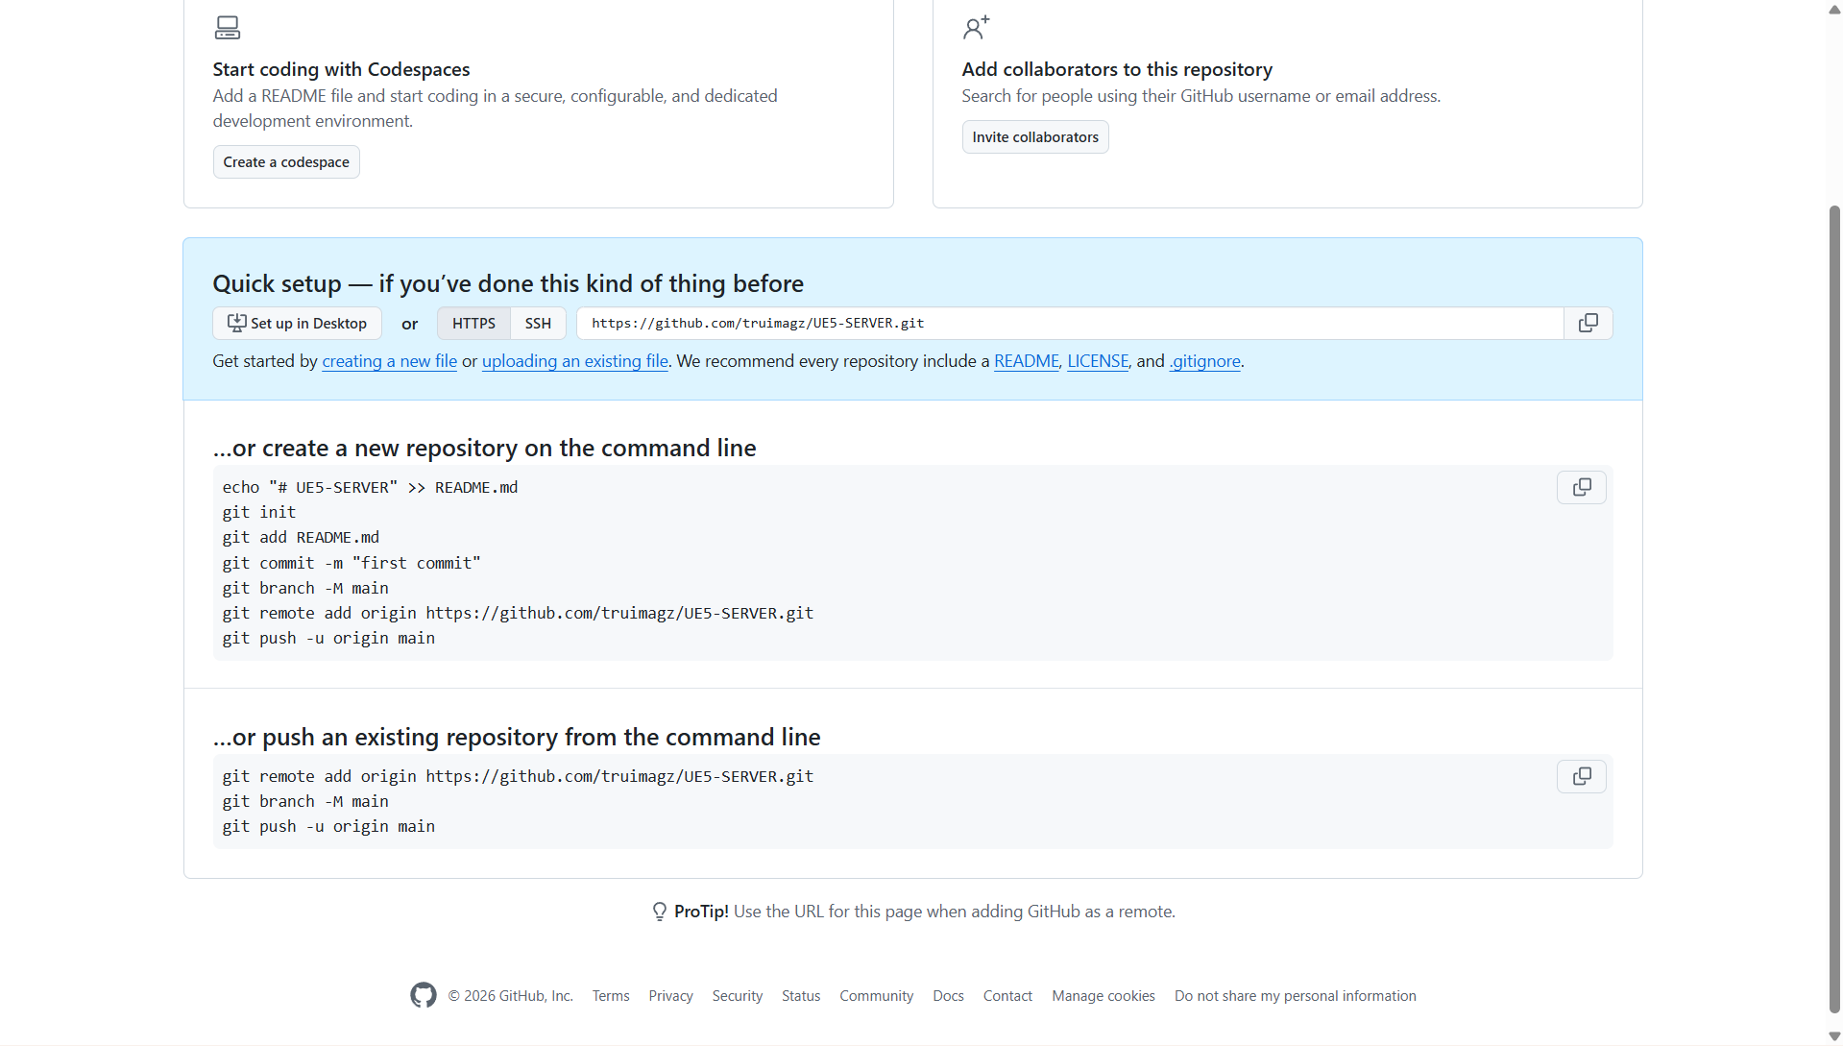
Task: Click the vertical page scrollbar thumb
Action: 1834,608
